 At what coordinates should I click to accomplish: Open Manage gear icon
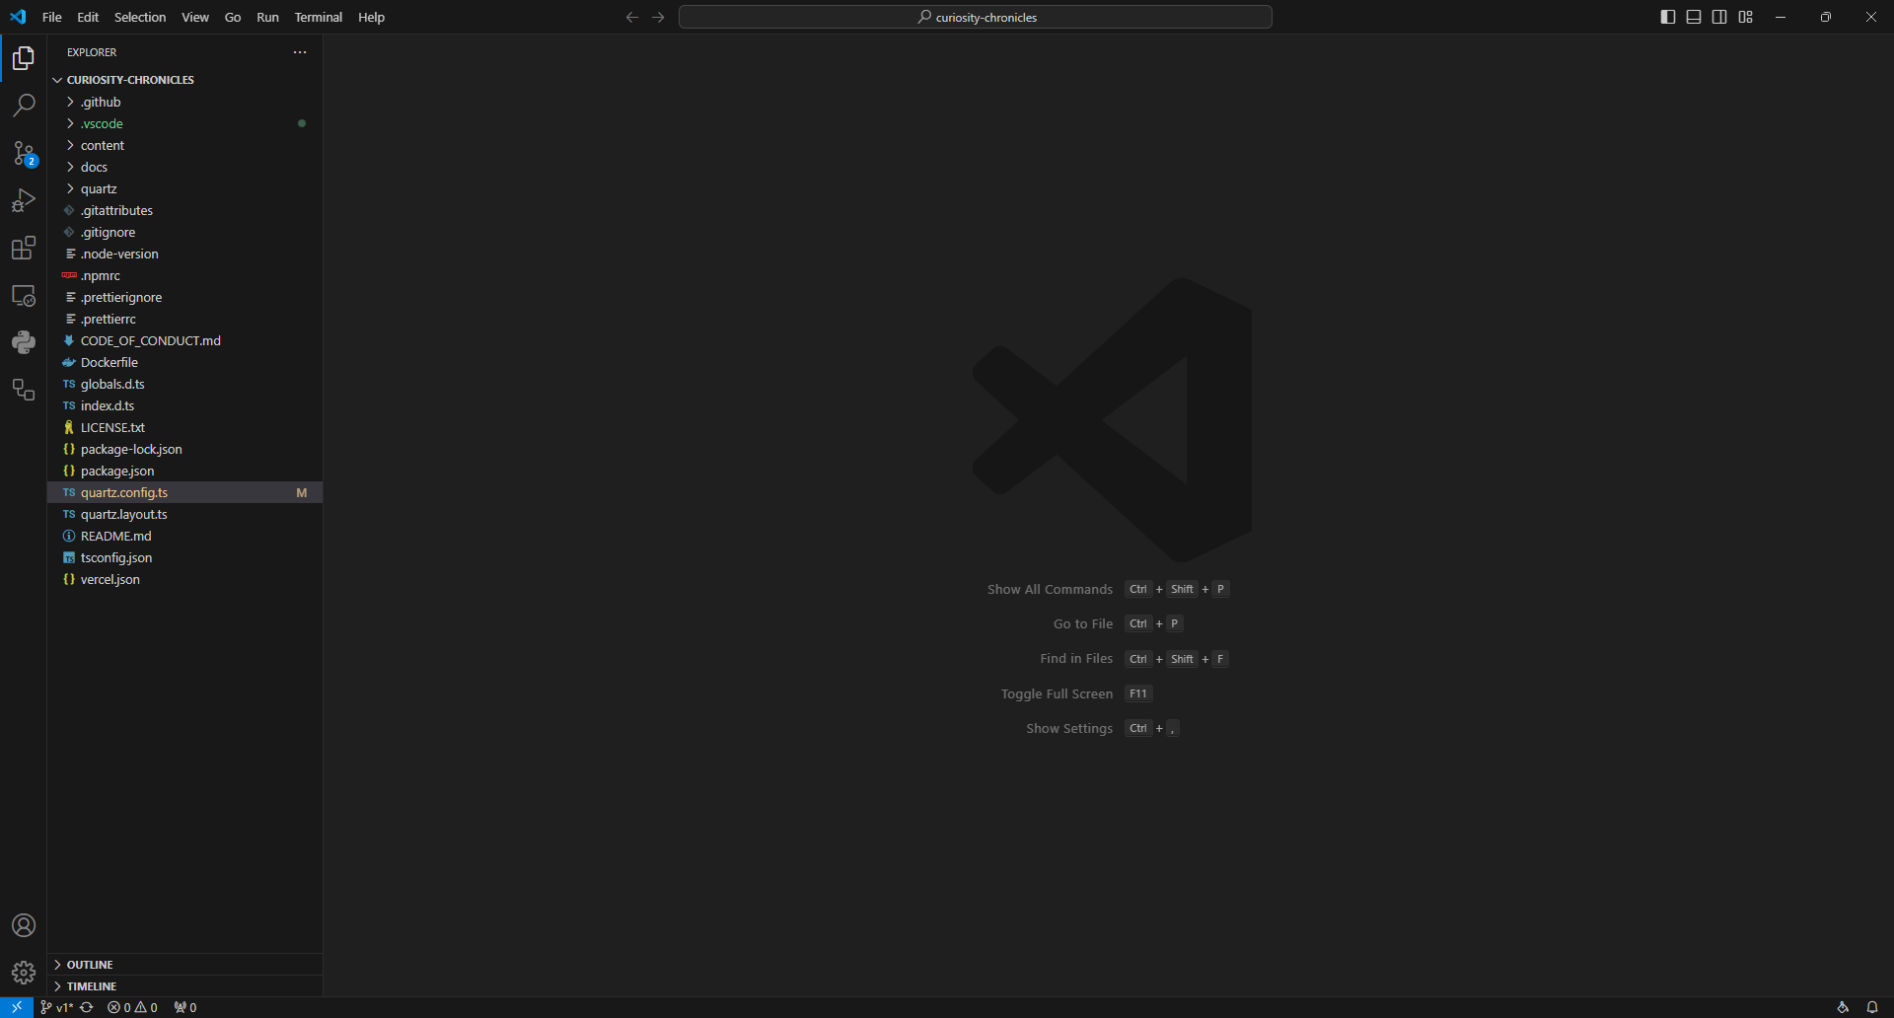coord(24,973)
